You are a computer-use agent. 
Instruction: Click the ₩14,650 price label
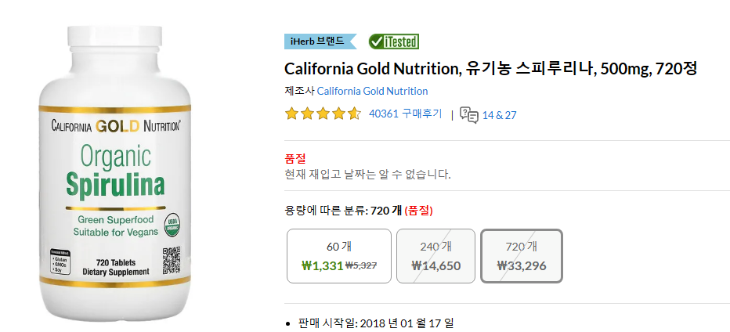[x=435, y=266]
